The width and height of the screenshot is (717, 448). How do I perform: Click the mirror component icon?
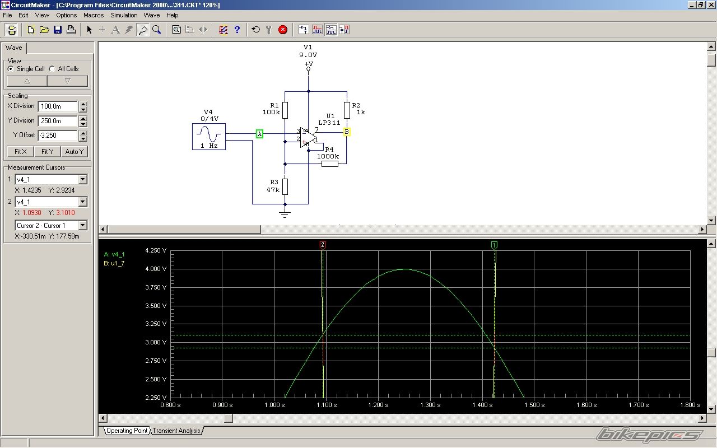pos(203,30)
